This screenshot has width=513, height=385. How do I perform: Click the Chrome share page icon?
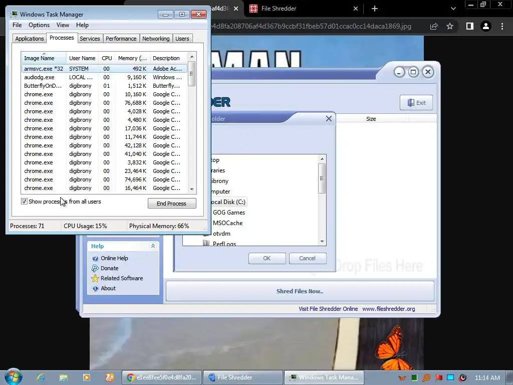434,26
